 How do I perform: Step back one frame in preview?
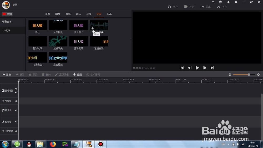pos(190,68)
